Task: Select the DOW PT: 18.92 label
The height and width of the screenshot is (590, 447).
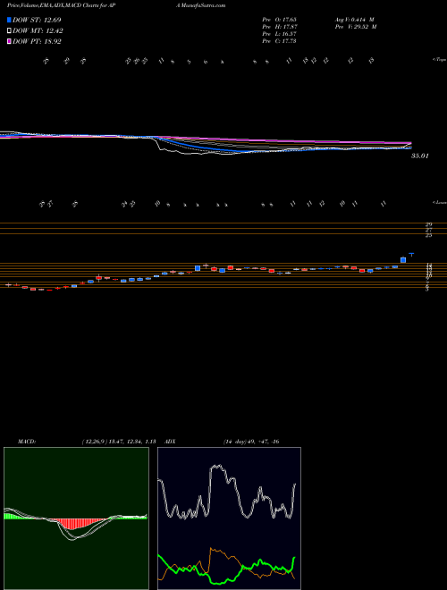Action: click(37, 42)
